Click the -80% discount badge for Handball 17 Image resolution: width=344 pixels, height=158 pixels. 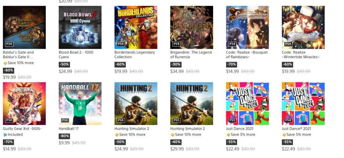tap(64, 136)
